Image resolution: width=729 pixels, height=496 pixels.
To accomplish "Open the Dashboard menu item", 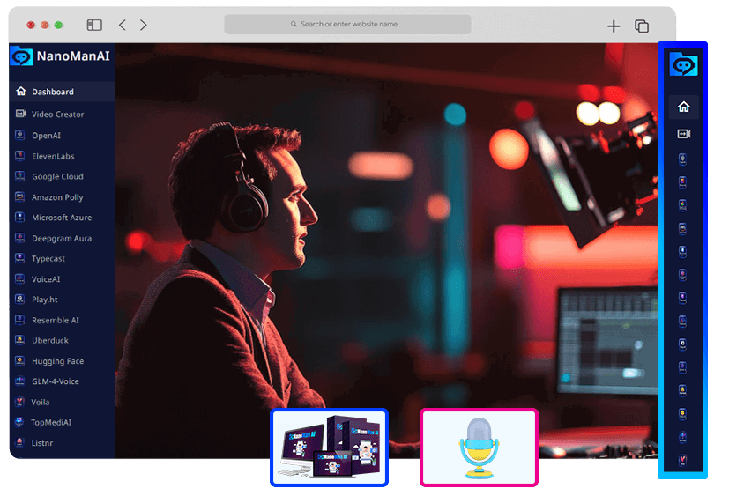I will click(x=52, y=92).
